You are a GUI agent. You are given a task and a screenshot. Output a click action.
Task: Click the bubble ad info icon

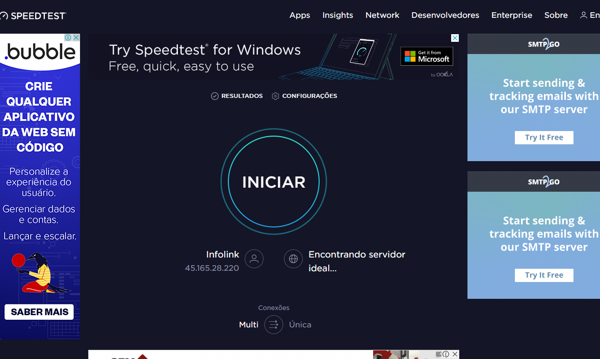68,38
